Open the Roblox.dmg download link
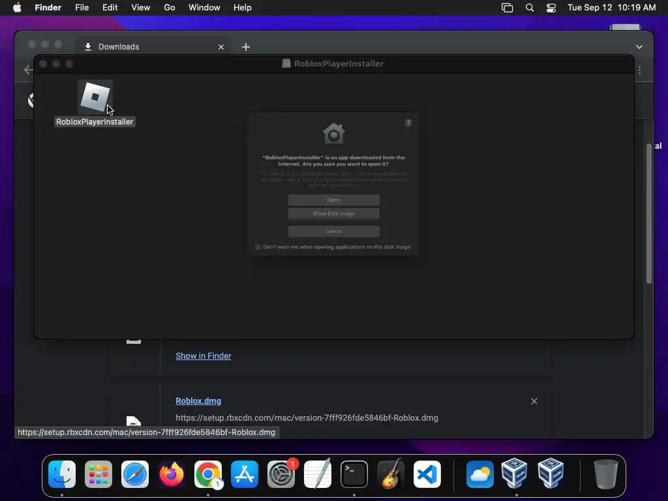The width and height of the screenshot is (668, 501). pos(198,401)
